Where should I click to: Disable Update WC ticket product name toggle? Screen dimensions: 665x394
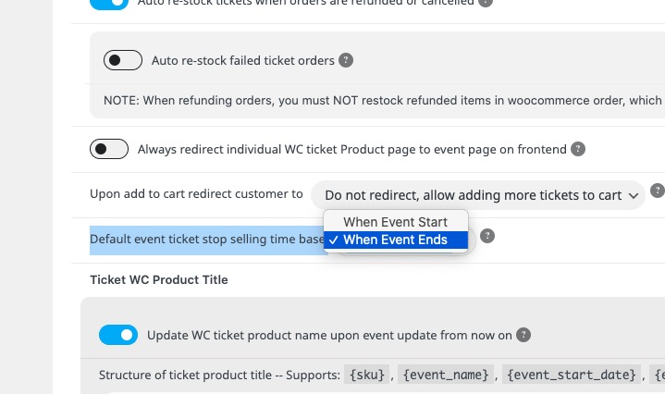118,335
